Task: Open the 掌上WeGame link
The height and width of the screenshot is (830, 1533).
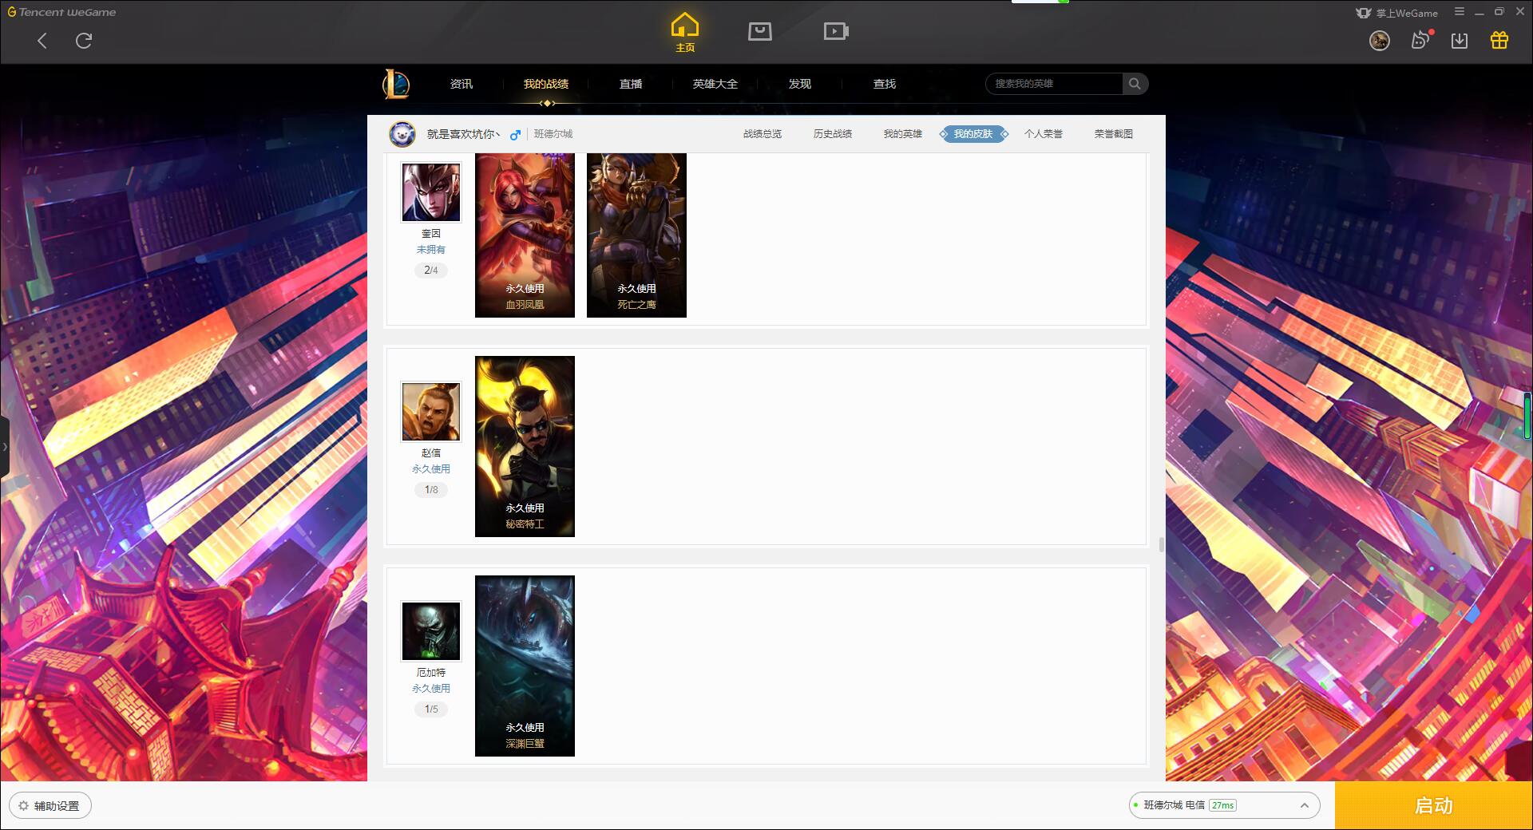Action: 1396,13
